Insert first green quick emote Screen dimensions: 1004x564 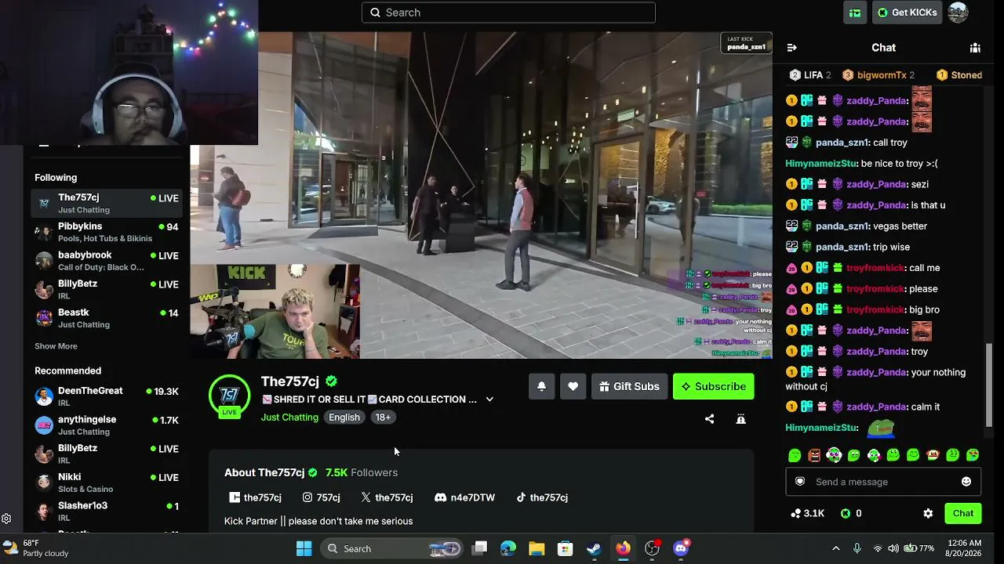click(795, 455)
